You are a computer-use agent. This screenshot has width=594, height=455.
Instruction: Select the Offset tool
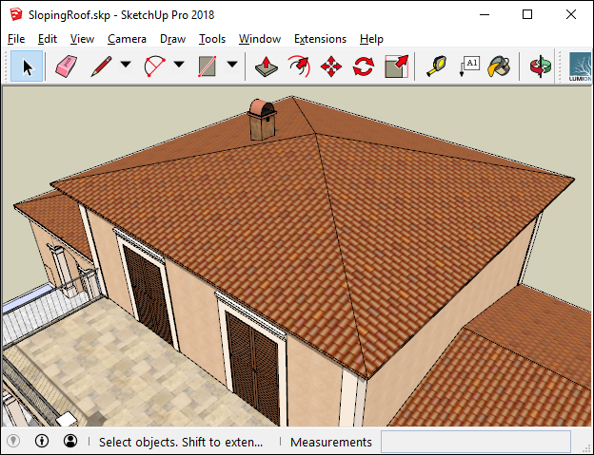tap(300, 66)
